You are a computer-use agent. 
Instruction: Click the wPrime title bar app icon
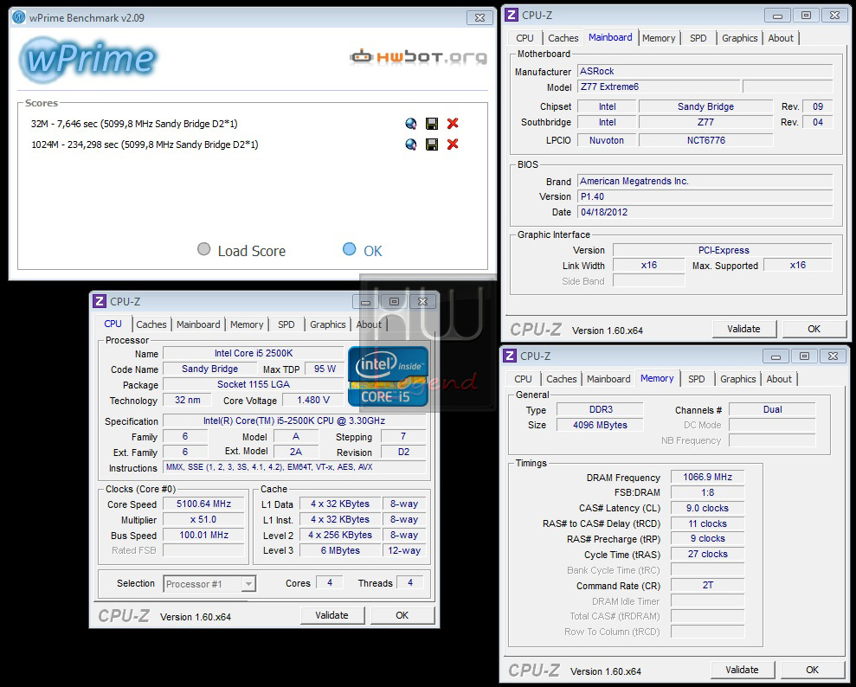coord(18,17)
